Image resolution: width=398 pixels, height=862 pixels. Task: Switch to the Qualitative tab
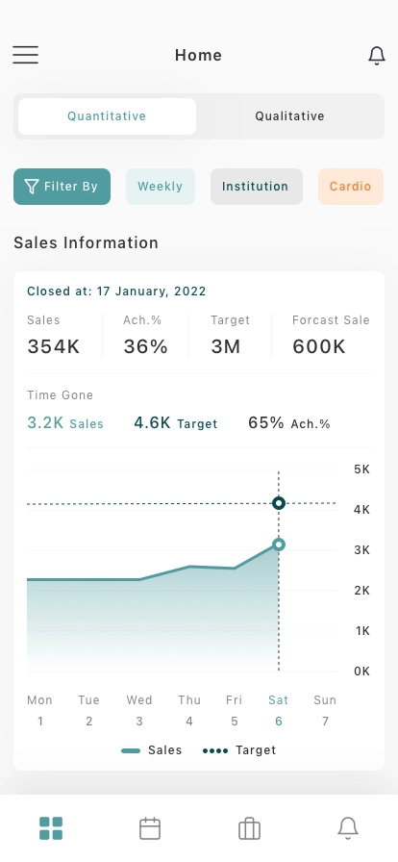(289, 116)
